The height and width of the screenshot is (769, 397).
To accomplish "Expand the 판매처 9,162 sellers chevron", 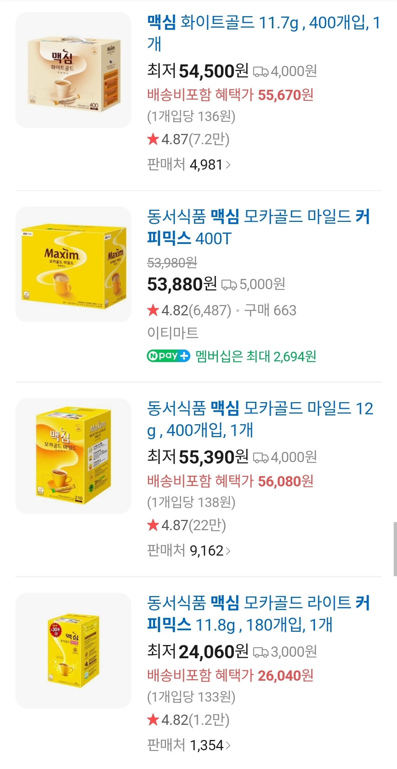I will point(228,551).
